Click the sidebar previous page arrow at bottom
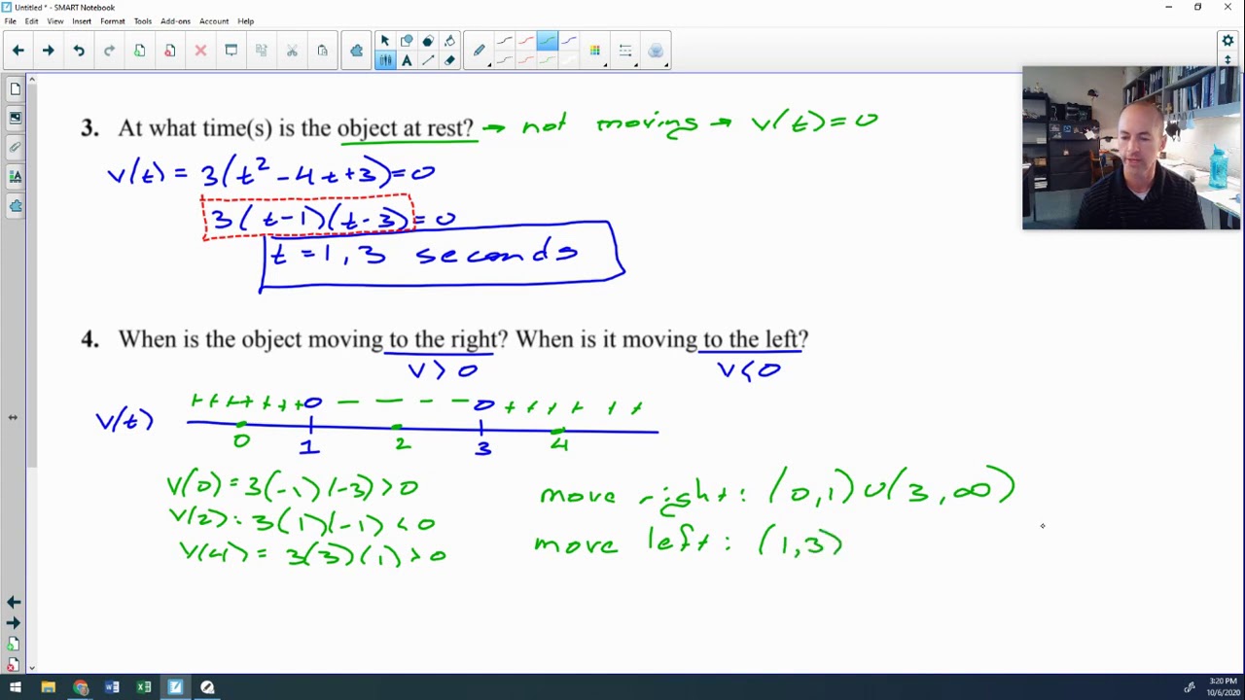 point(14,603)
